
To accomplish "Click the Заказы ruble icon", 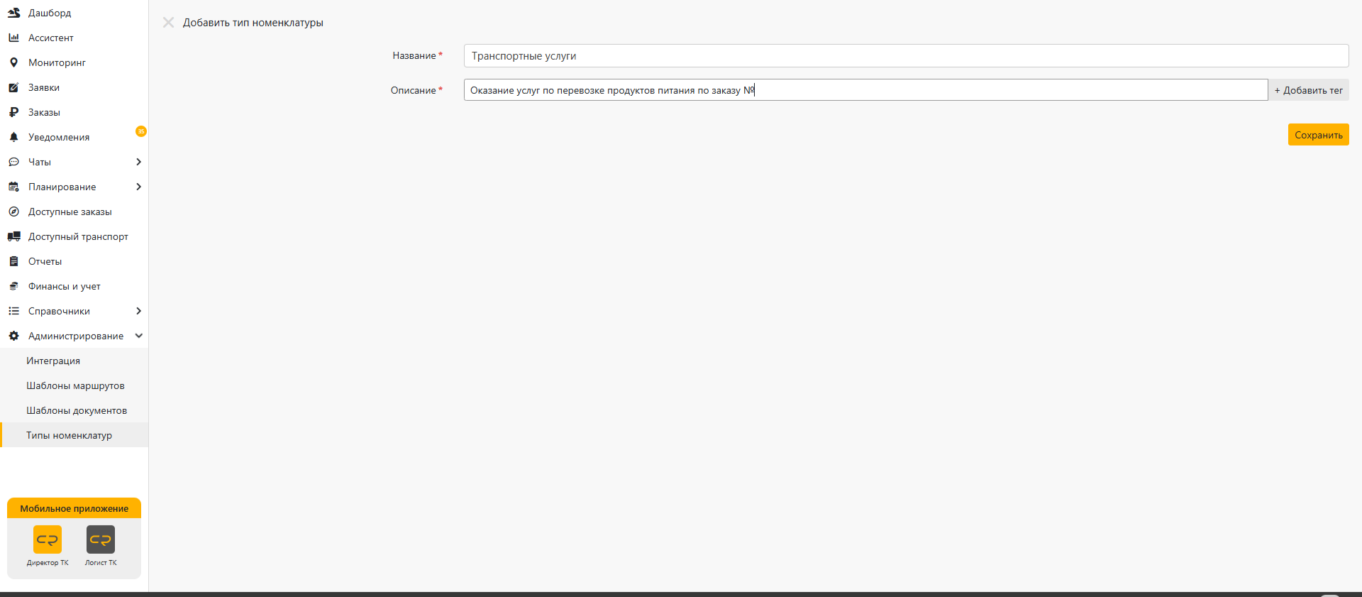I will [x=13, y=112].
